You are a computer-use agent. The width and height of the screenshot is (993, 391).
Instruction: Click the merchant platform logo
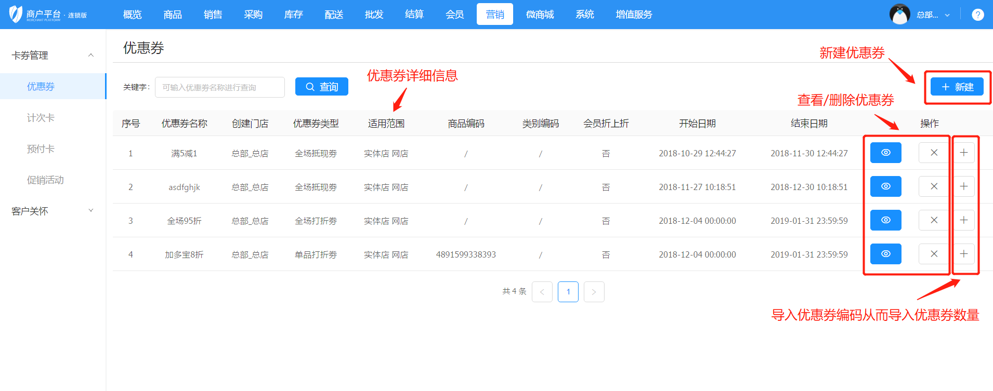(48, 15)
